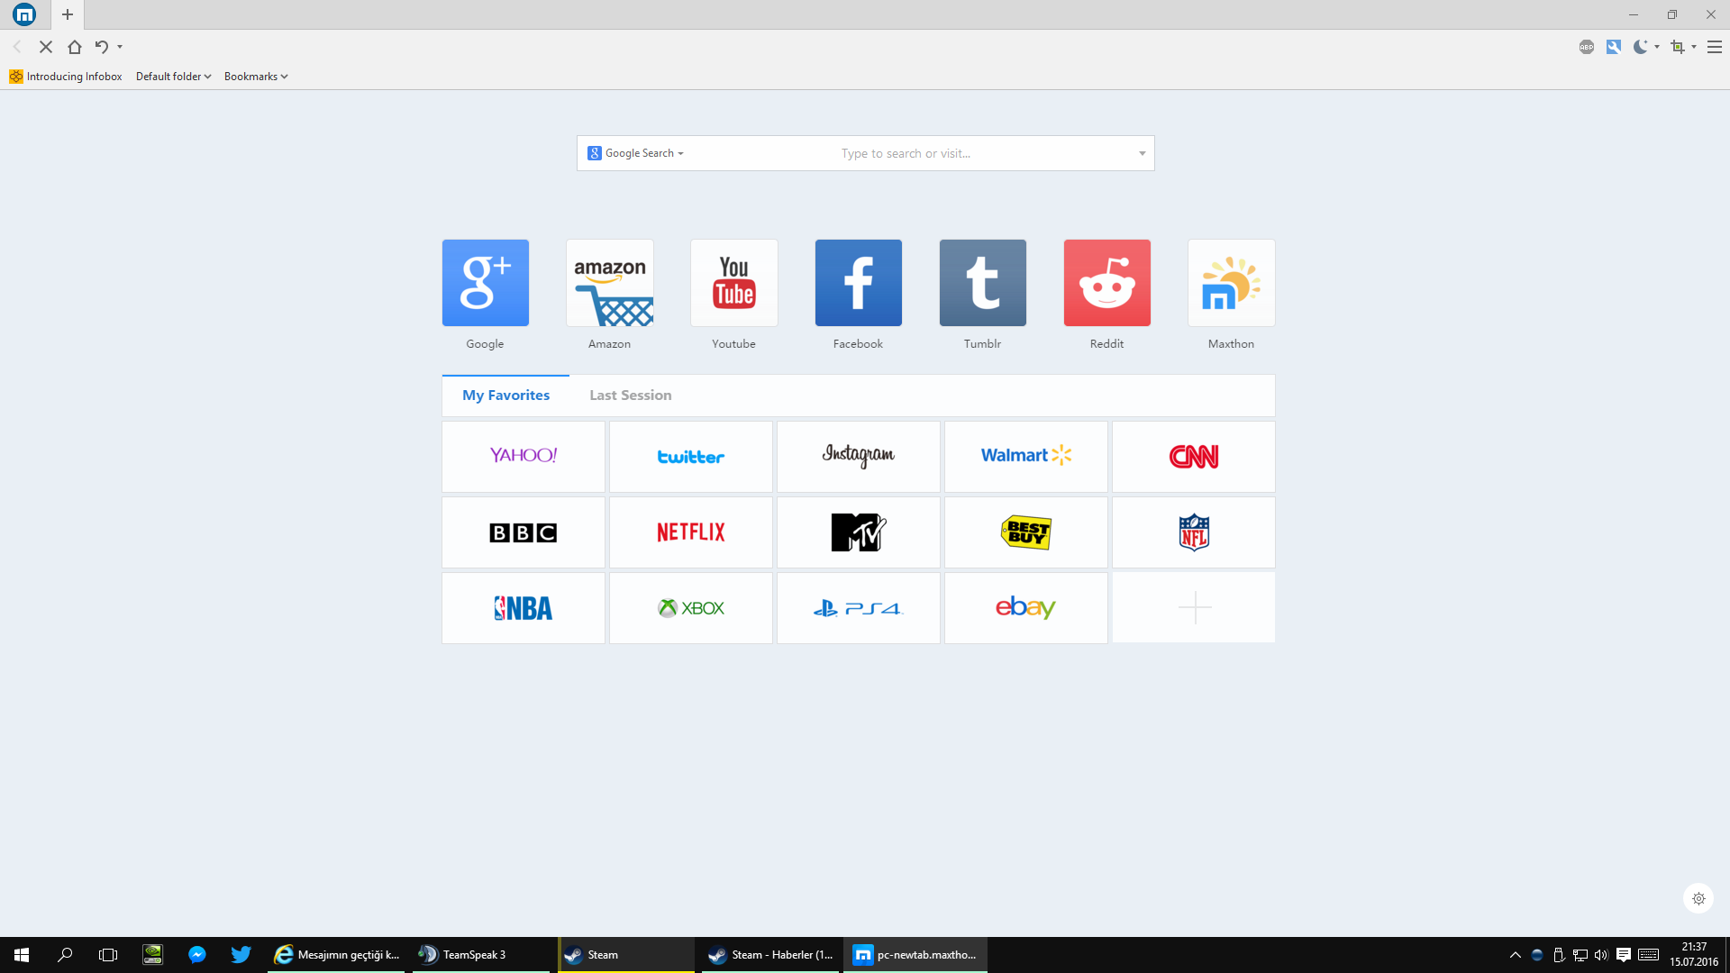The width and height of the screenshot is (1730, 973).
Task: Open the blue extension icon next to ABP
Action: pyautogui.click(x=1614, y=47)
